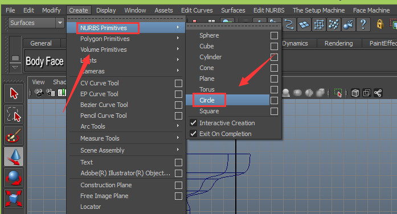
Task: Choose Locator from Create menu
Action: click(x=91, y=207)
